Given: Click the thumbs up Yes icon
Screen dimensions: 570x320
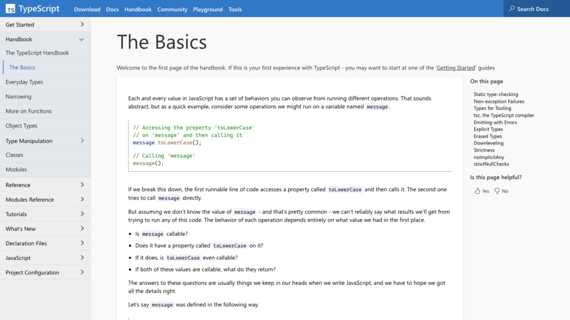Looking at the screenshot, I should (477, 191).
